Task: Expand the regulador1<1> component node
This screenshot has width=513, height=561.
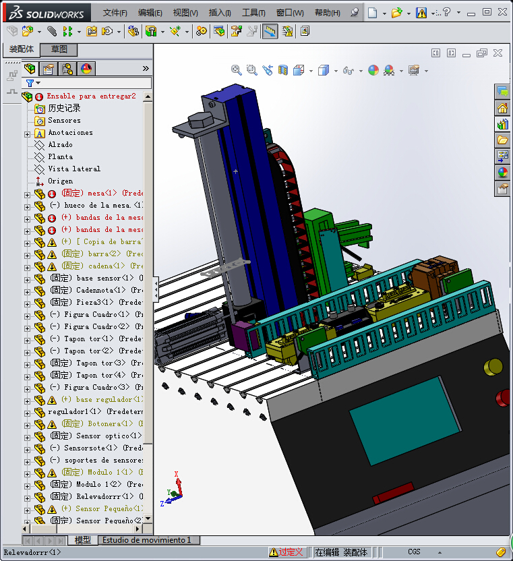Action: pyautogui.click(x=27, y=413)
